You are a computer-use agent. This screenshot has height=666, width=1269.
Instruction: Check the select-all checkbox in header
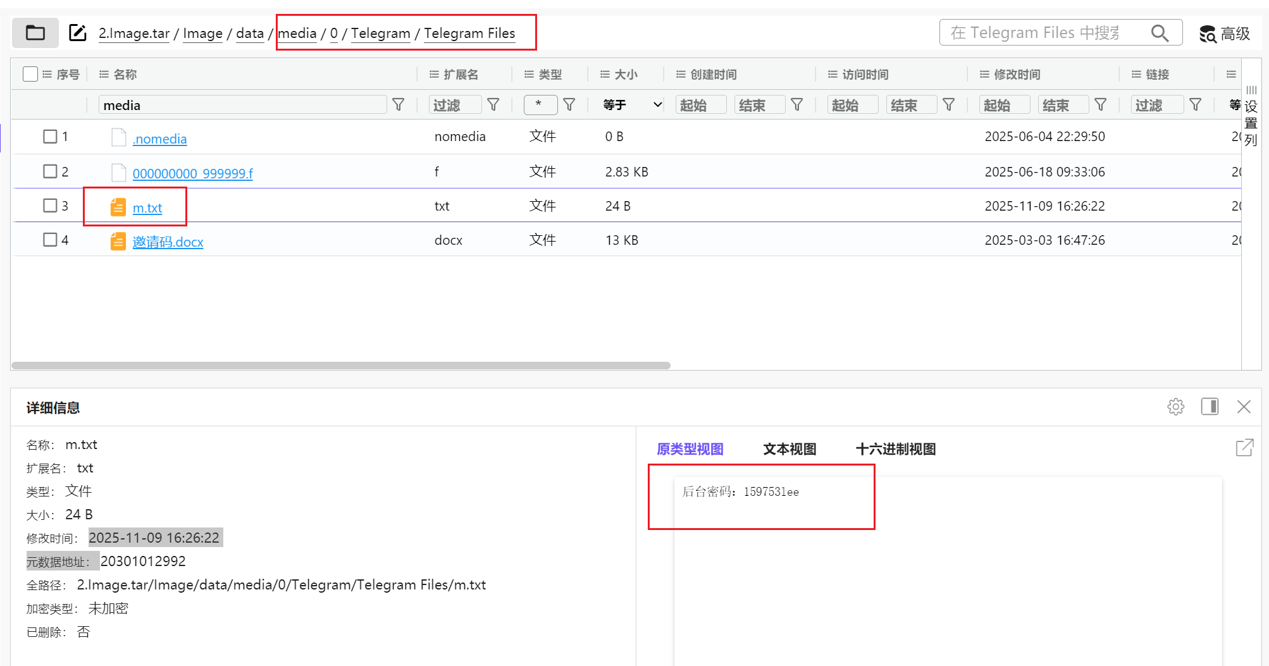click(30, 75)
